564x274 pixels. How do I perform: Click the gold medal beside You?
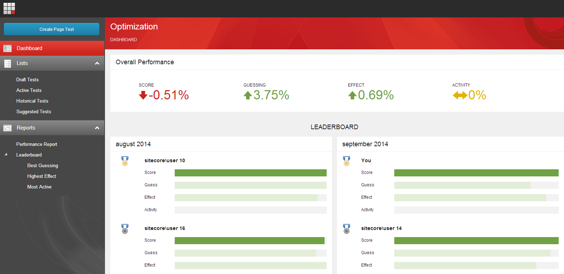tap(347, 161)
